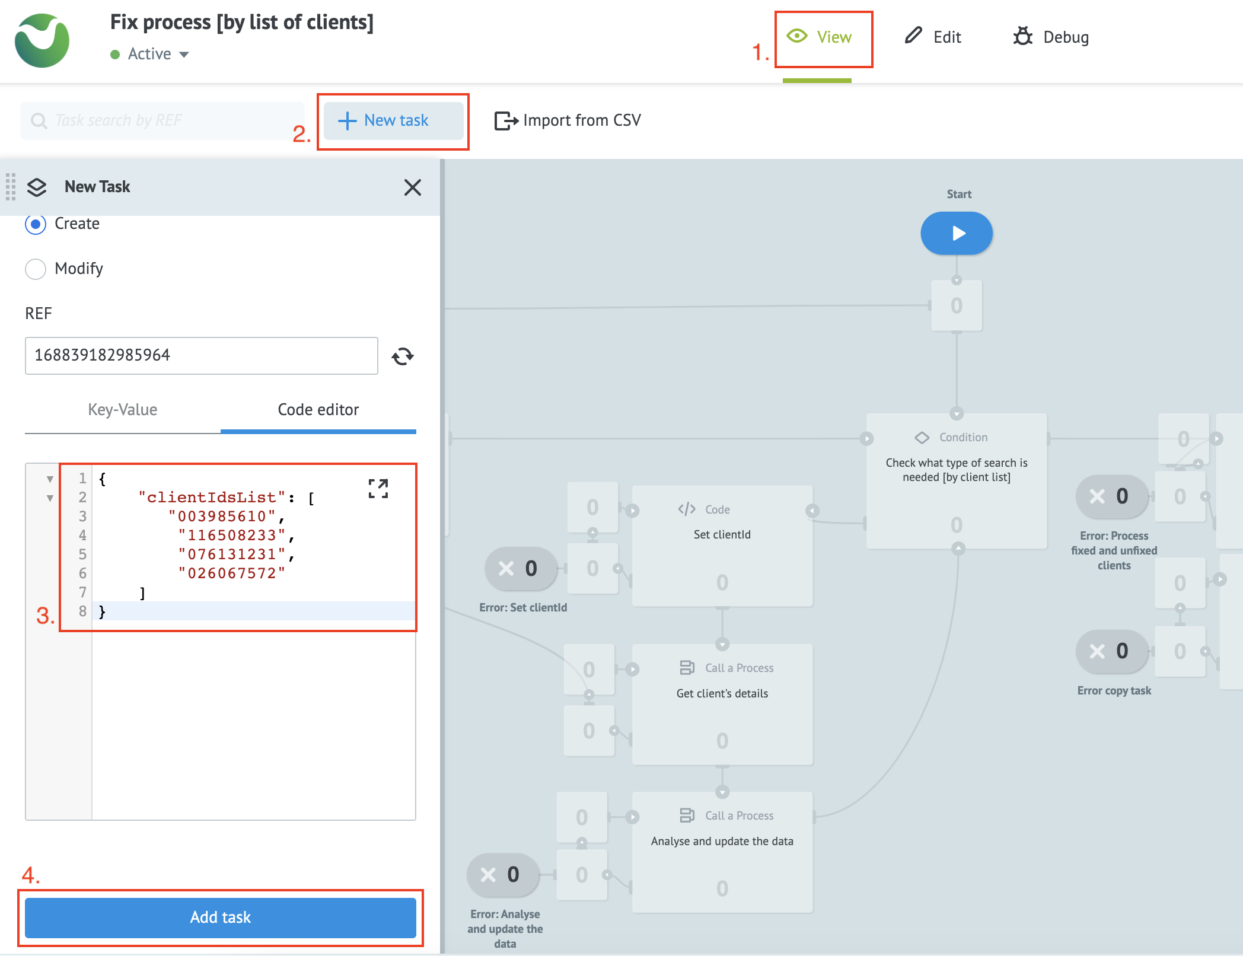Click inside the REF input field
This screenshot has width=1243, height=956.
(201, 355)
